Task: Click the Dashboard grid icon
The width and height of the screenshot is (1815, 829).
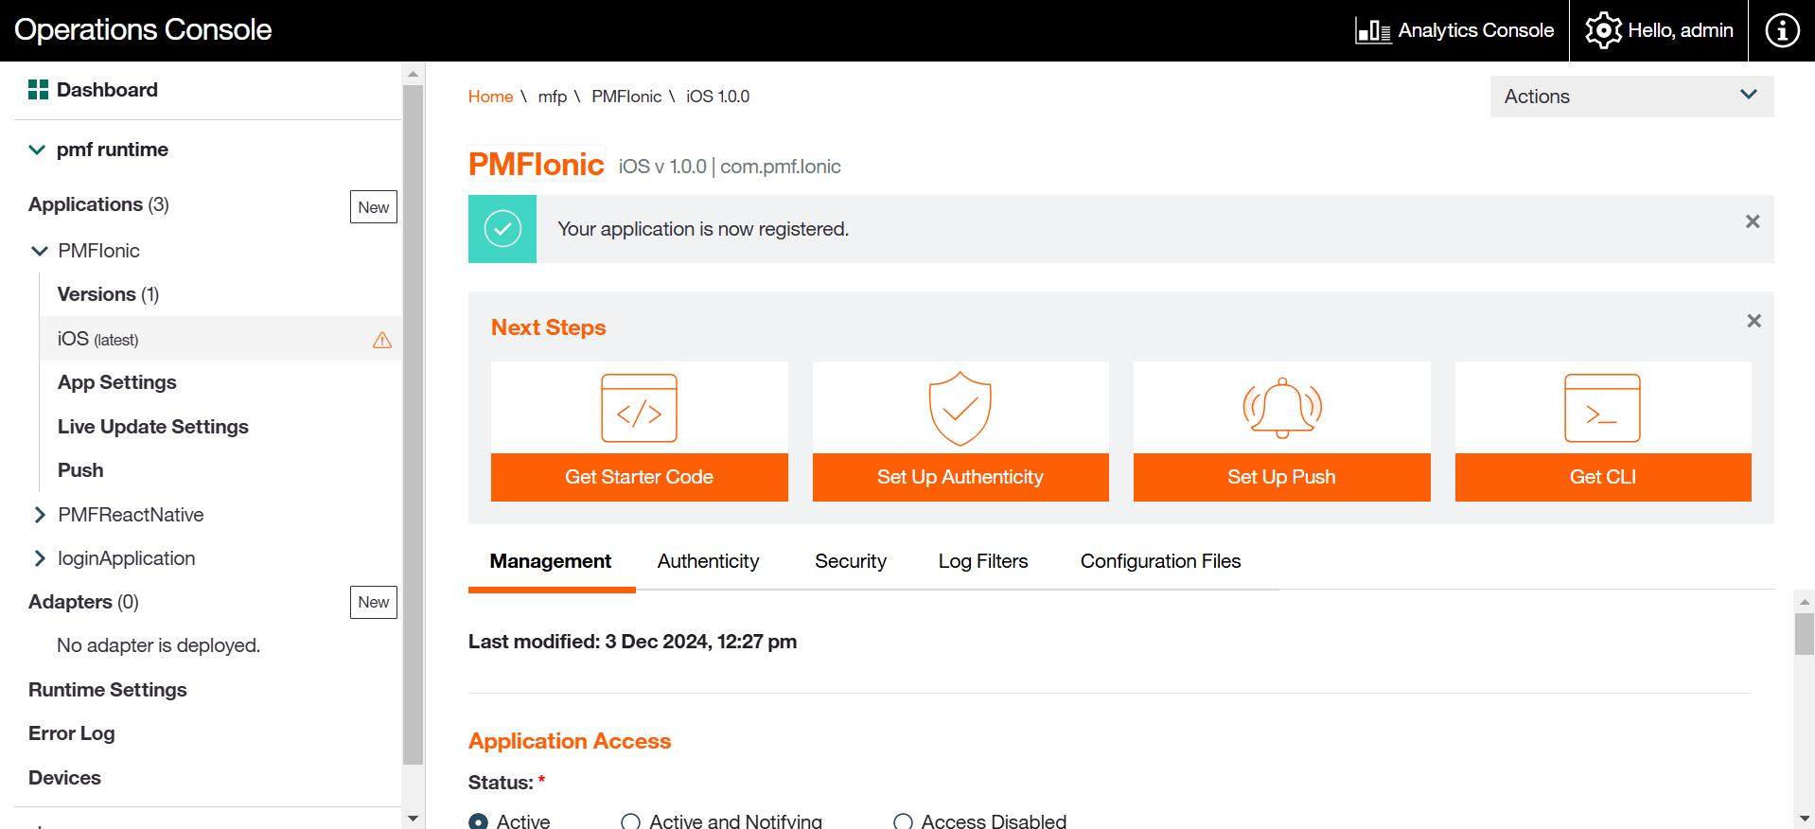Action: click(x=38, y=90)
